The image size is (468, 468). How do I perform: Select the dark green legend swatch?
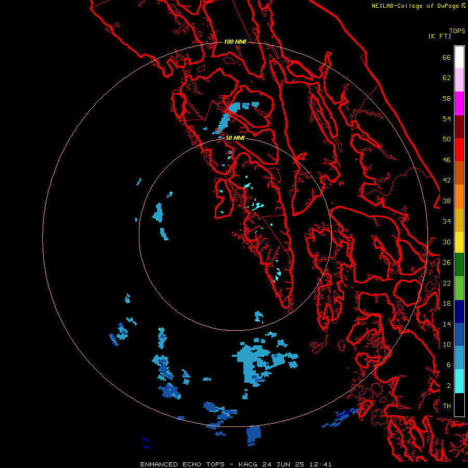point(459,265)
